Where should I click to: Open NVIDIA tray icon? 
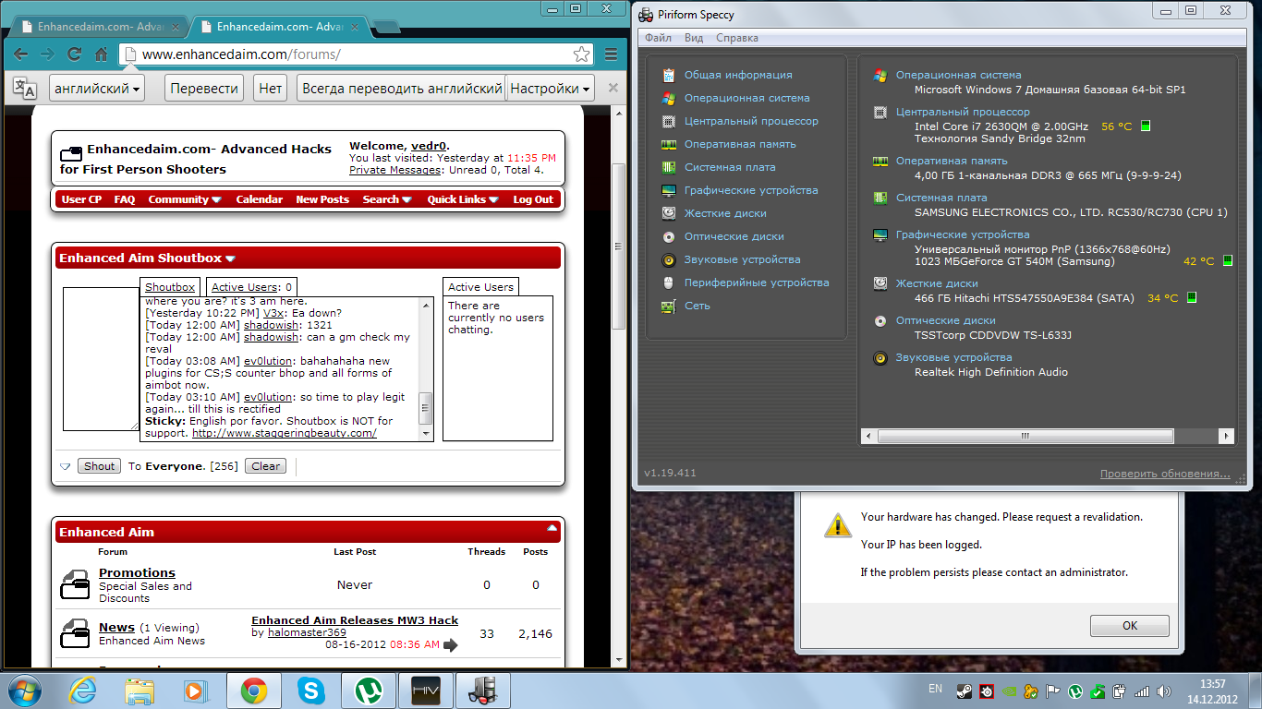(x=1009, y=691)
